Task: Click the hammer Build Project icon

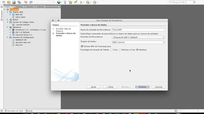Action: click(x=65, y=2)
